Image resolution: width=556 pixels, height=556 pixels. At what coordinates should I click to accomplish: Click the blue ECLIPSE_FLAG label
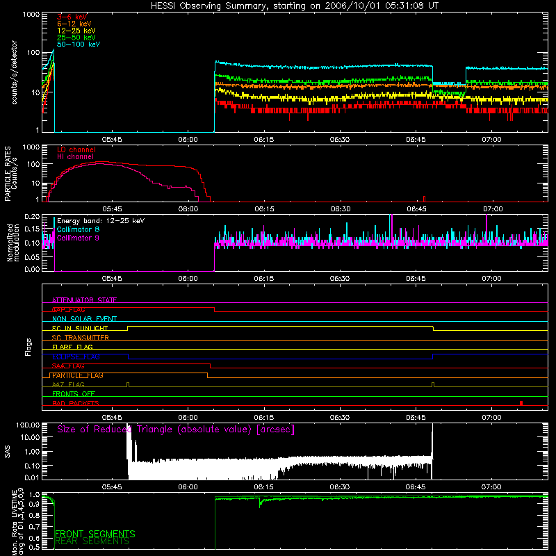[x=76, y=357]
